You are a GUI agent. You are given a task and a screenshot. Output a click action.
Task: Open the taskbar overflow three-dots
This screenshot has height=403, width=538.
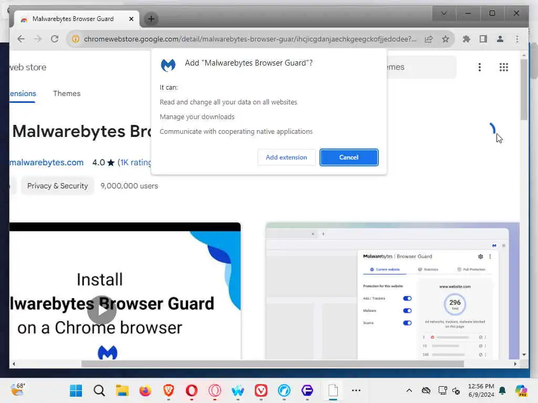(356, 390)
